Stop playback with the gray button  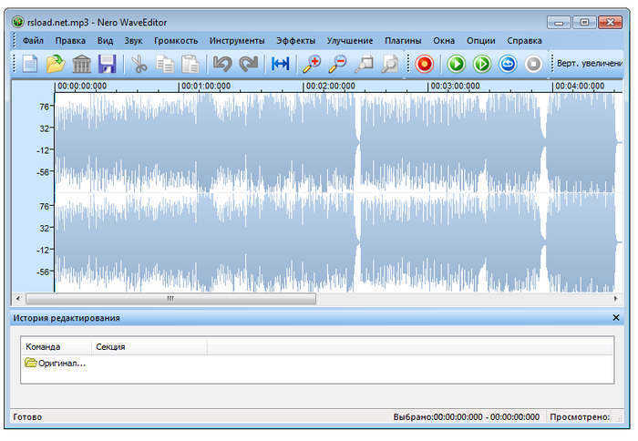click(x=533, y=65)
